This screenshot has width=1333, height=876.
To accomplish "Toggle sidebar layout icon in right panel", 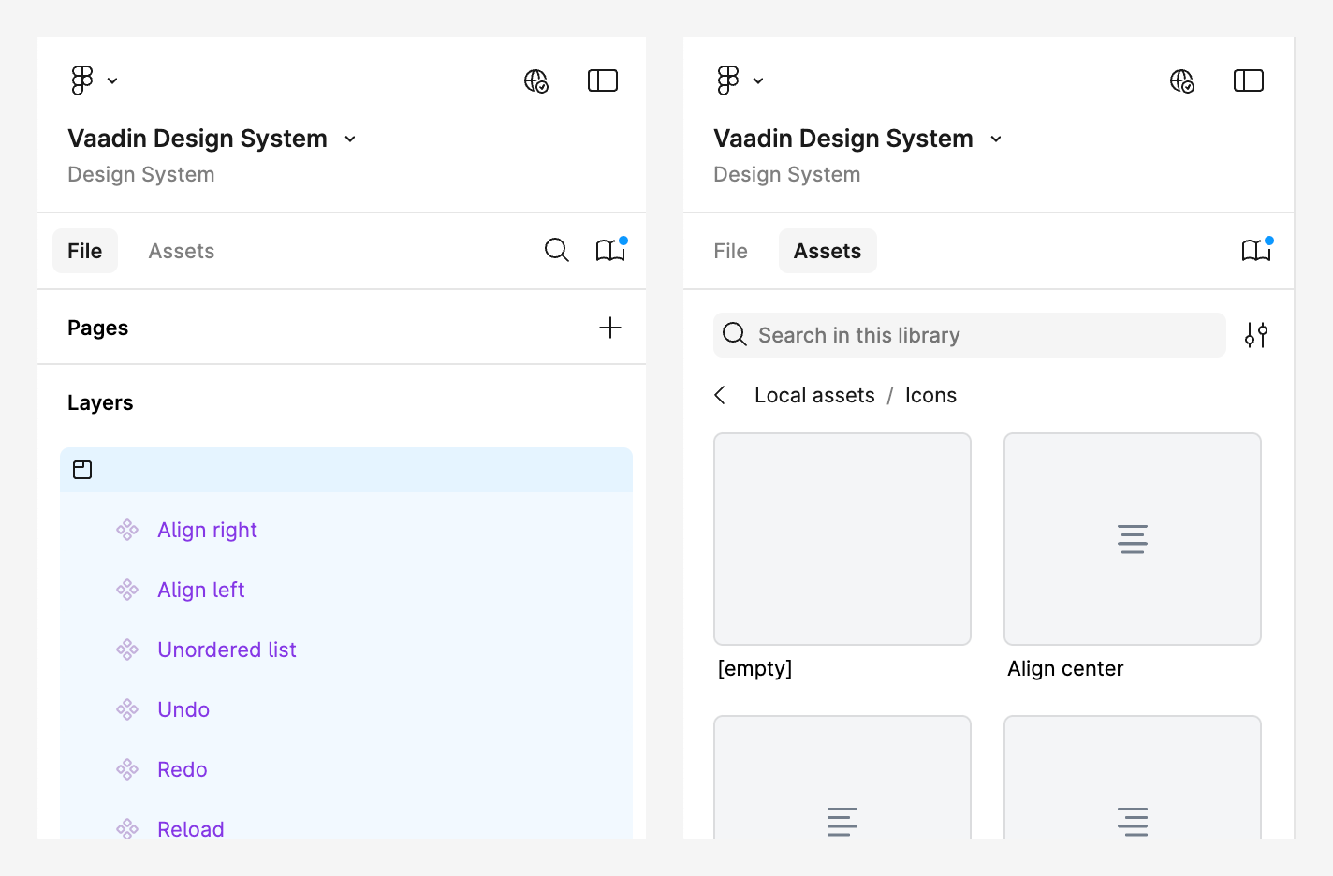I will (x=1249, y=80).
